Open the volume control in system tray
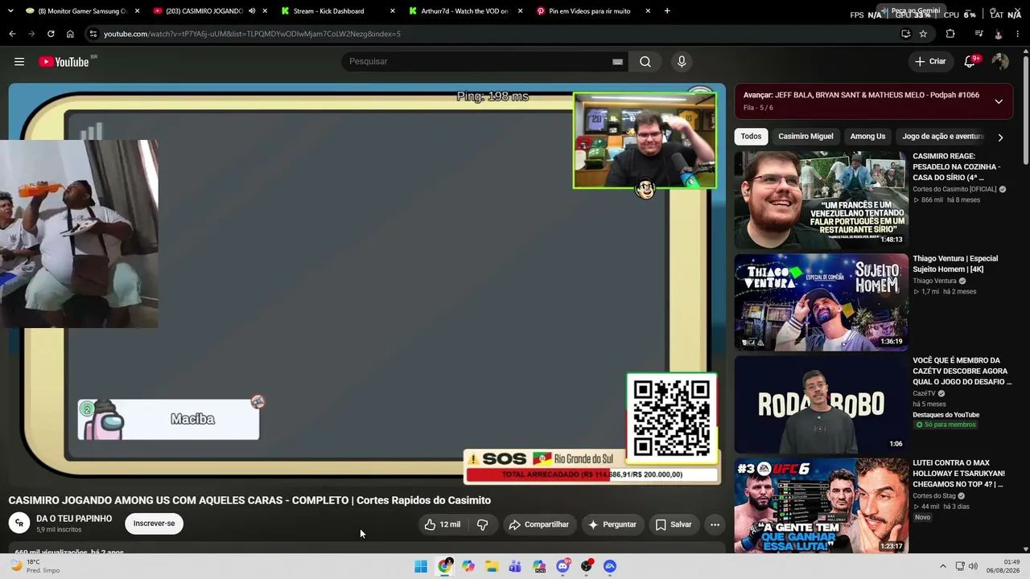Viewport: 1030px width, 579px height. [x=973, y=566]
